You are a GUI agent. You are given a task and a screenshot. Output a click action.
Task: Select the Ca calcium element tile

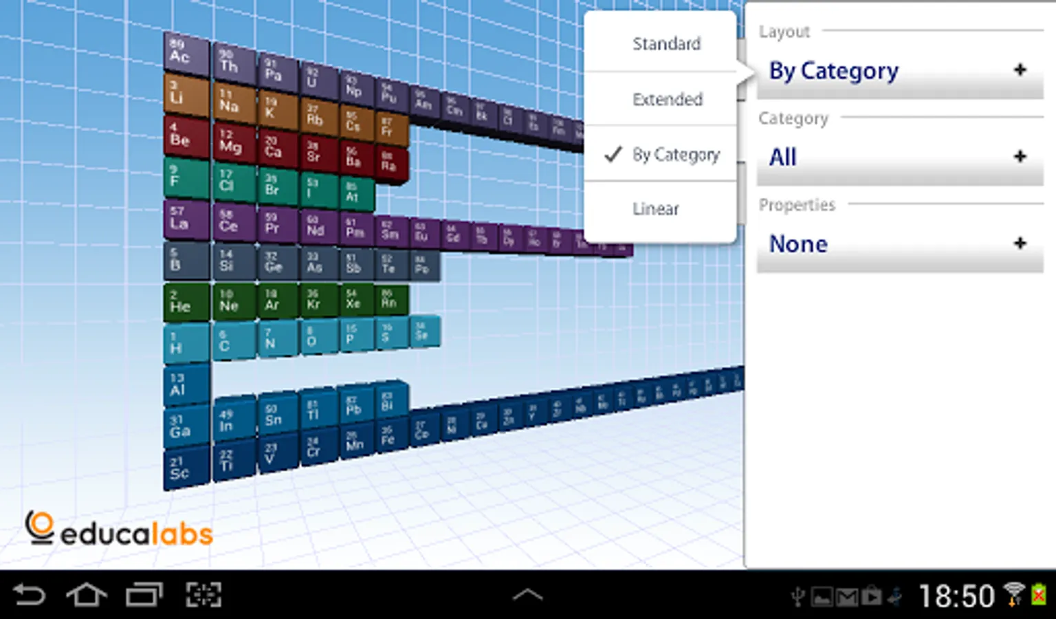277,148
